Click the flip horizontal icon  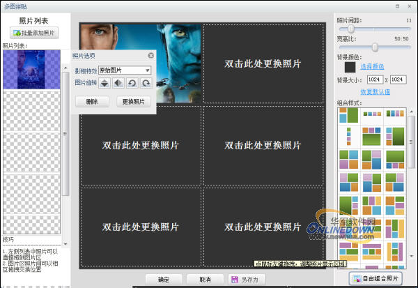[x=118, y=83]
